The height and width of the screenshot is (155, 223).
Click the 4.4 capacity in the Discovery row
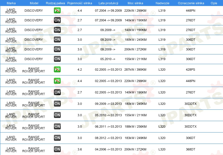pyautogui.click(x=80, y=11)
